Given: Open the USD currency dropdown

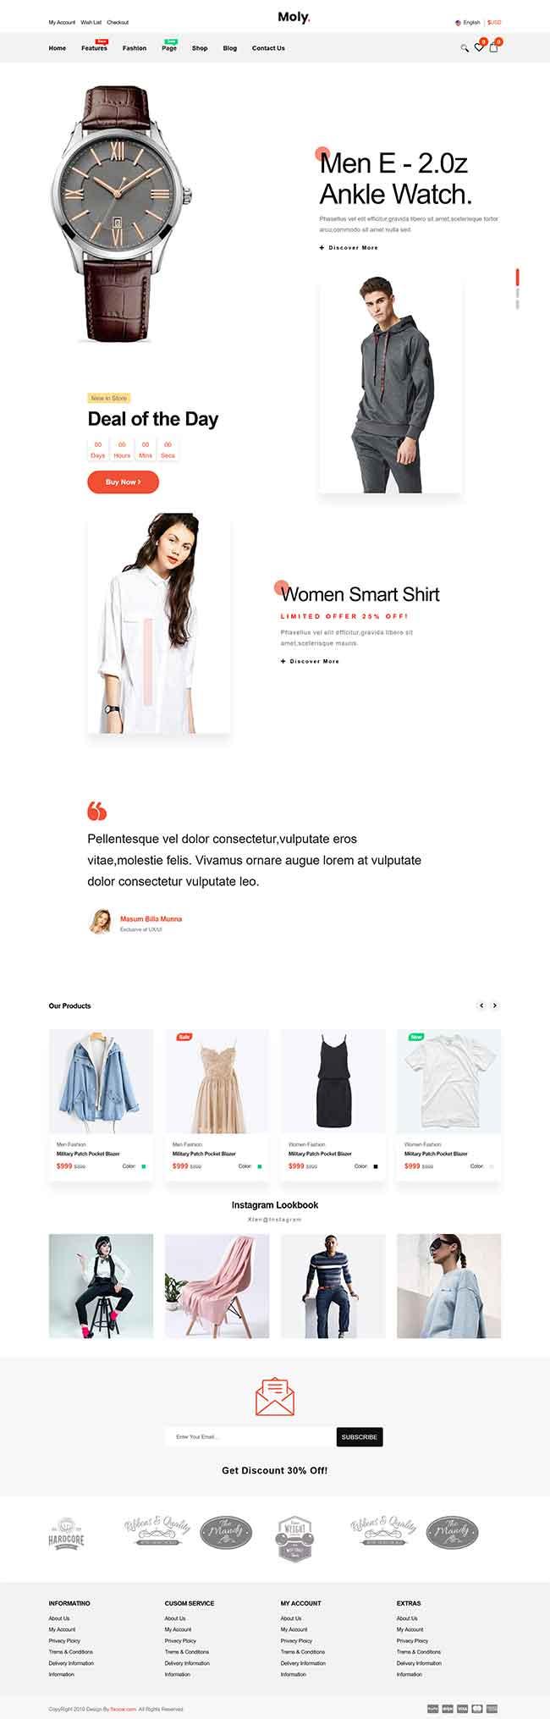Looking at the screenshot, I should tap(494, 23).
